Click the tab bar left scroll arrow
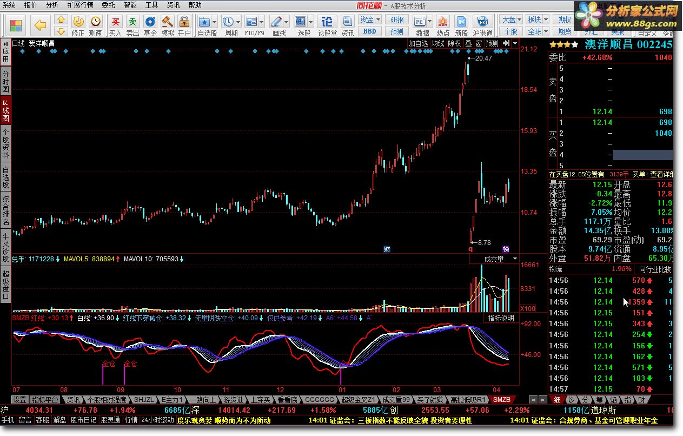 [x=533, y=400]
